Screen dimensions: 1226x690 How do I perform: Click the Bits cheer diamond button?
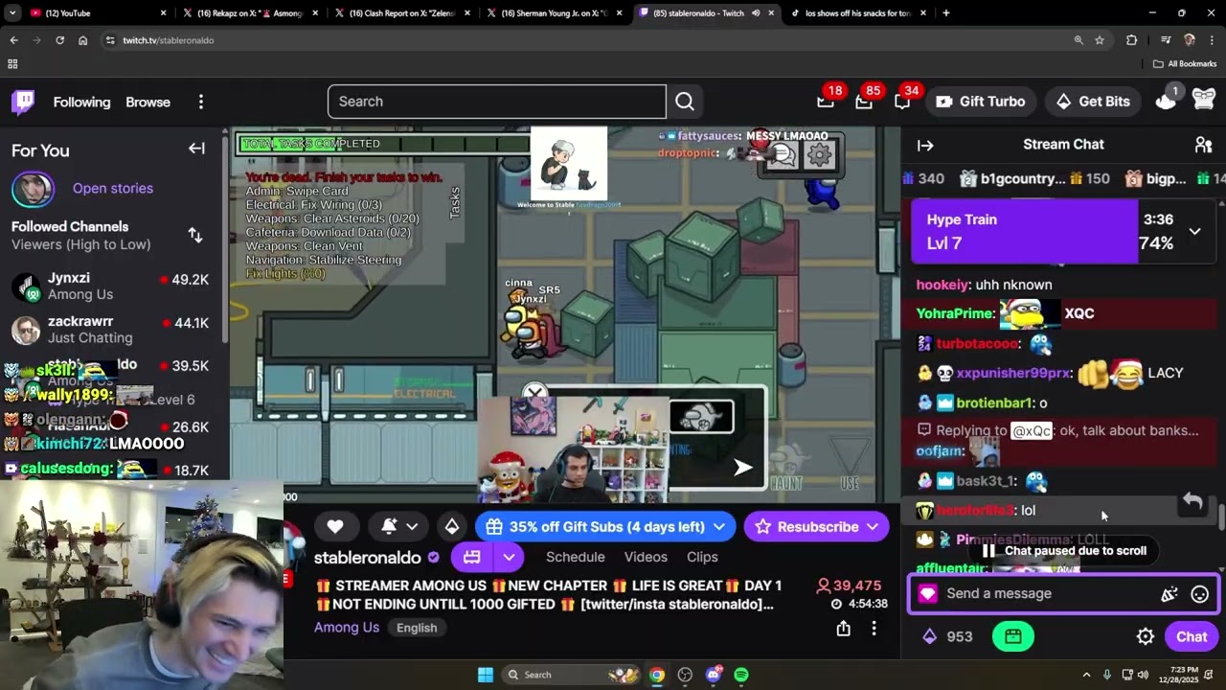point(452,526)
